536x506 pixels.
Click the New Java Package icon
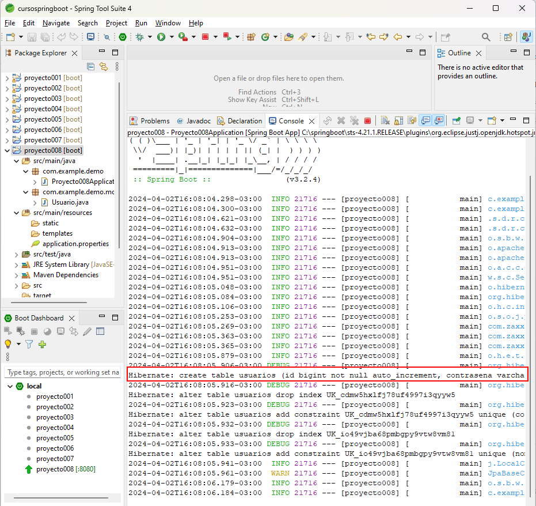coord(251,37)
